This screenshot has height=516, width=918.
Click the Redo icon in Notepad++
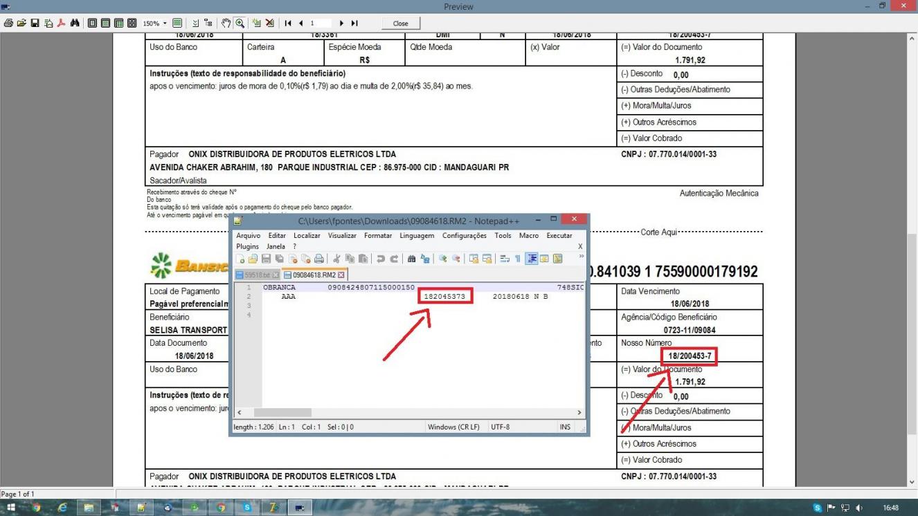[394, 259]
